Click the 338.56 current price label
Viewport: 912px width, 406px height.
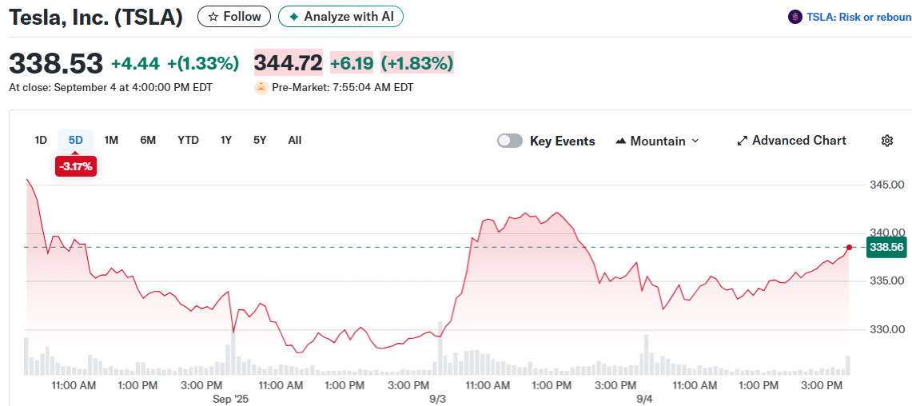pos(886,247)
